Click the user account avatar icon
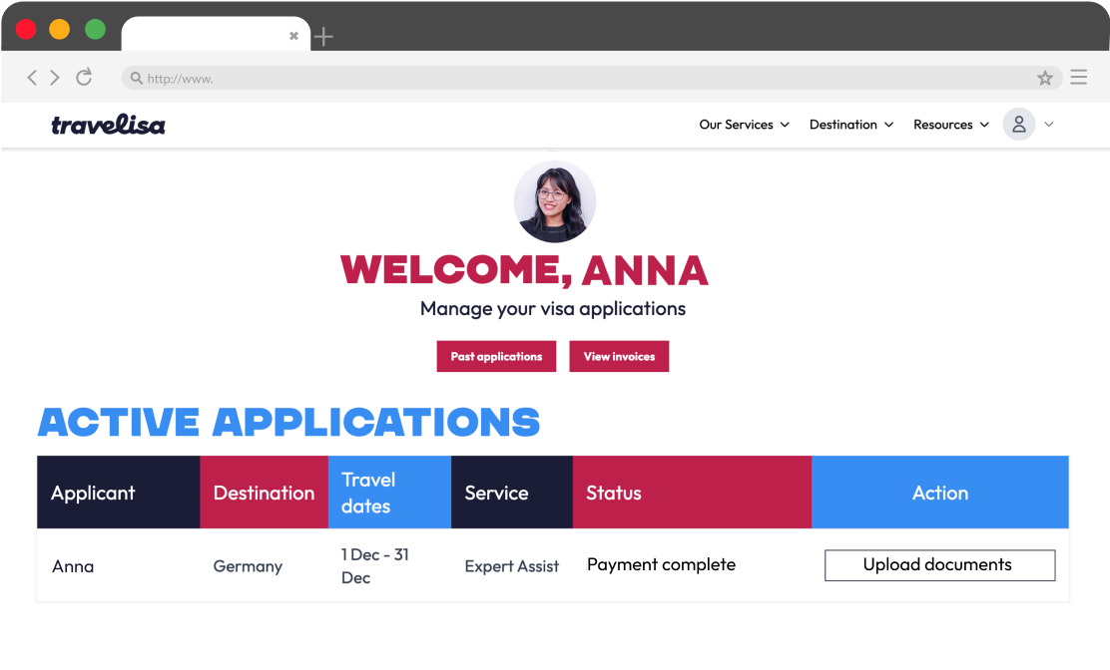Screen dimensions: 1110x670 pyautogui.click(x=1018, y=125)
